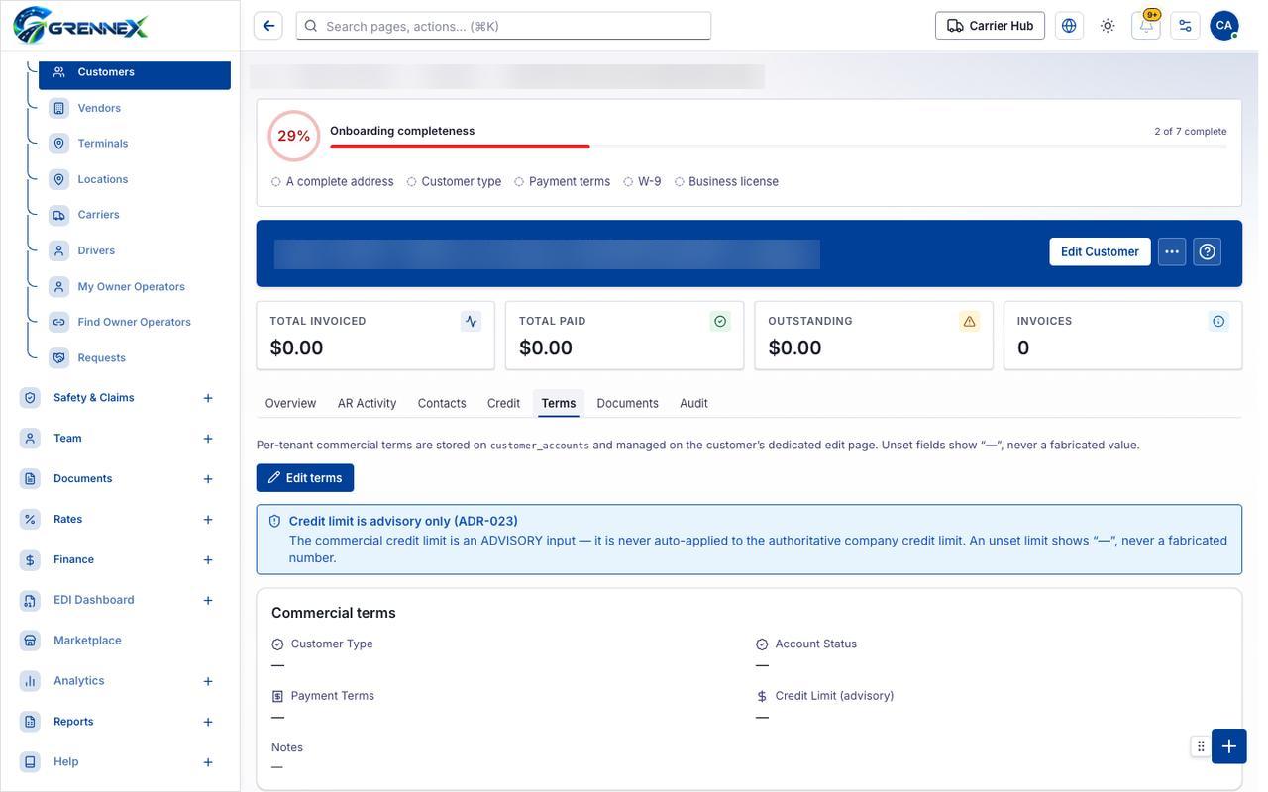Viewport: 1268px width, 792px height.
Task: Toggle the light/dark theme sun icon
Action: tap(1108, 26)
